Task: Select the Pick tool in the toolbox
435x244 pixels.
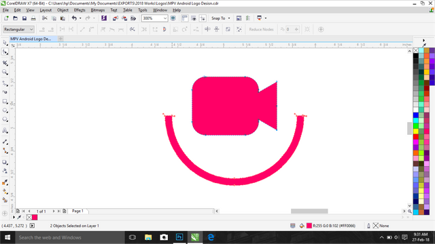Action: (x=5, y=43)
